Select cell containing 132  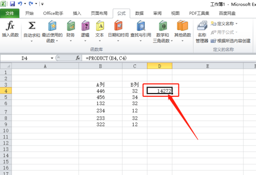pyautogui.click(x=100, y=103)
